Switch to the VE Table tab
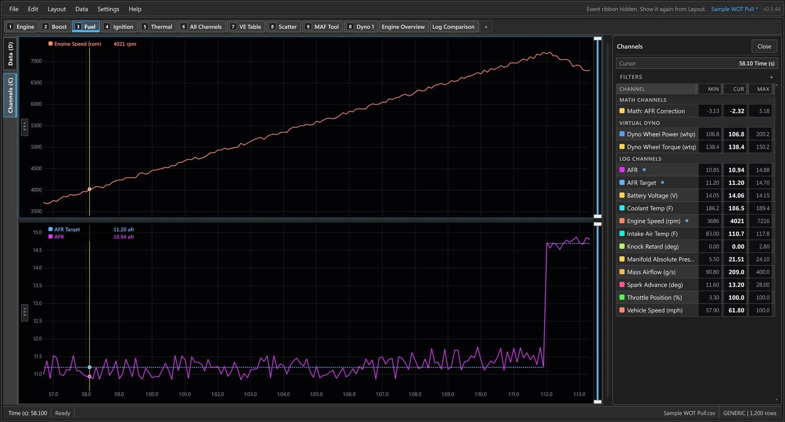The width and height of the screenshot is (785, 422). [x=246, y=27]
